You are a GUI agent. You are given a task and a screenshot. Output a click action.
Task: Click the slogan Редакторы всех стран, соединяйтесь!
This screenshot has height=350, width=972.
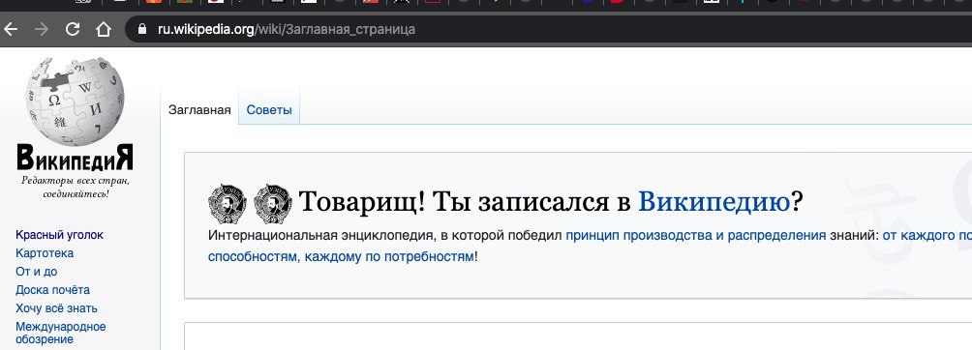pos(76,187)
